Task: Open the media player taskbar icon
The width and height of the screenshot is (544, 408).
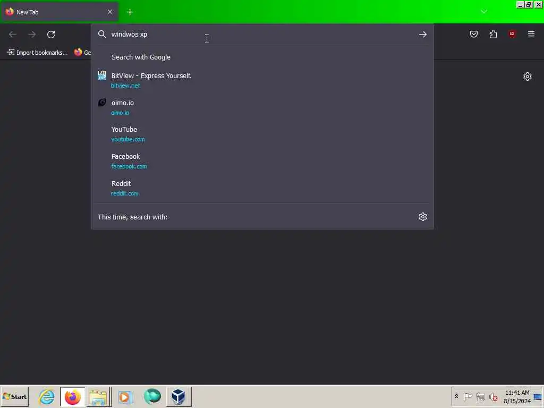Action: click(125, 396)
